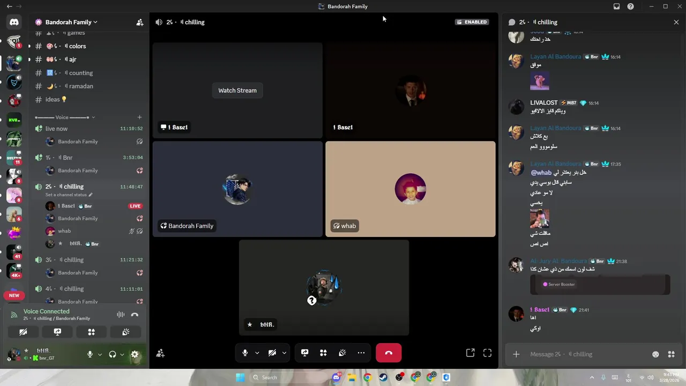
Task: Enter full screen call view
Action: point(487,353)
